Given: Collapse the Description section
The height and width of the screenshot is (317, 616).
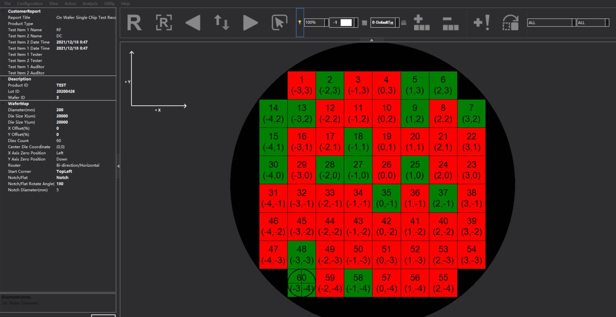Looking at the screenshot, I should (x=3, y=79).
